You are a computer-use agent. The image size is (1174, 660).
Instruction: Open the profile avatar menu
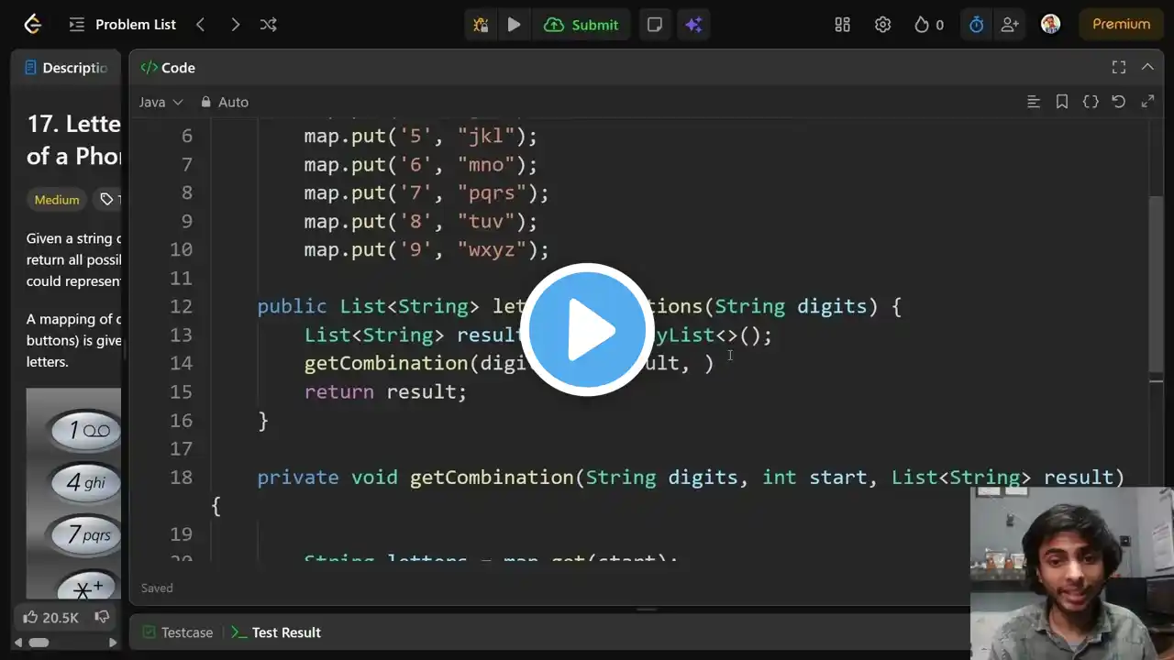pyautogui.click(x=1051, y=25)
